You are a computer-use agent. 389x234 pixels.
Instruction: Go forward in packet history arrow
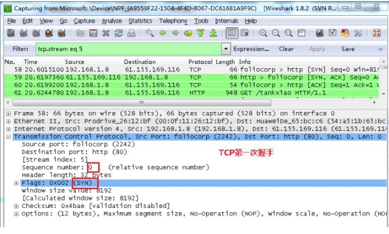pos(175,33)
